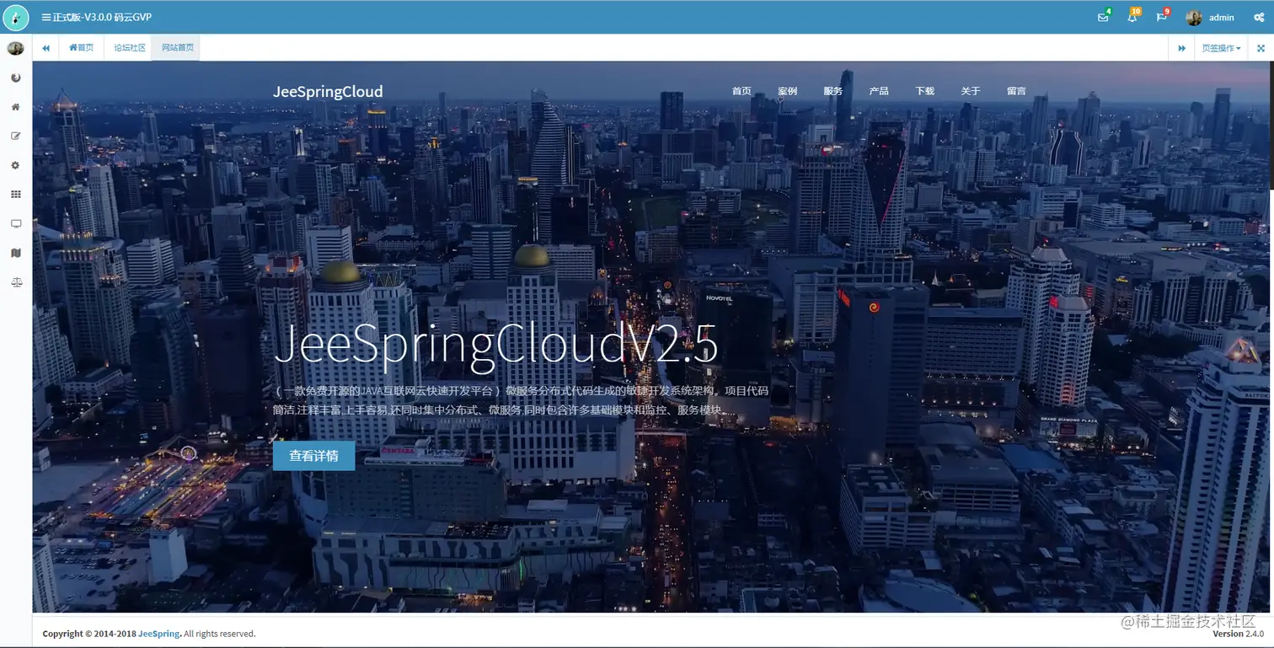
Task: Select the home icon in the sidebar
Action: coord(15,107)
